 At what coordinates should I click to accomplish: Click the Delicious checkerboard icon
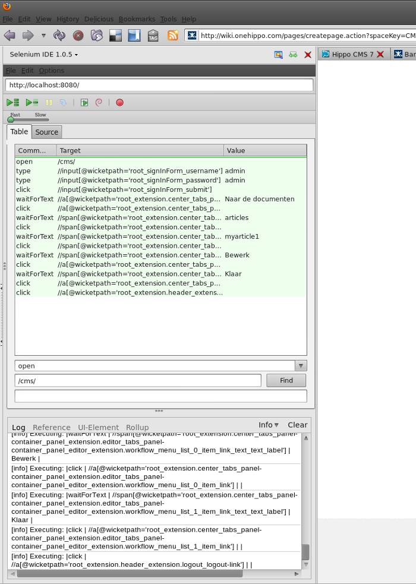(115, 36)
